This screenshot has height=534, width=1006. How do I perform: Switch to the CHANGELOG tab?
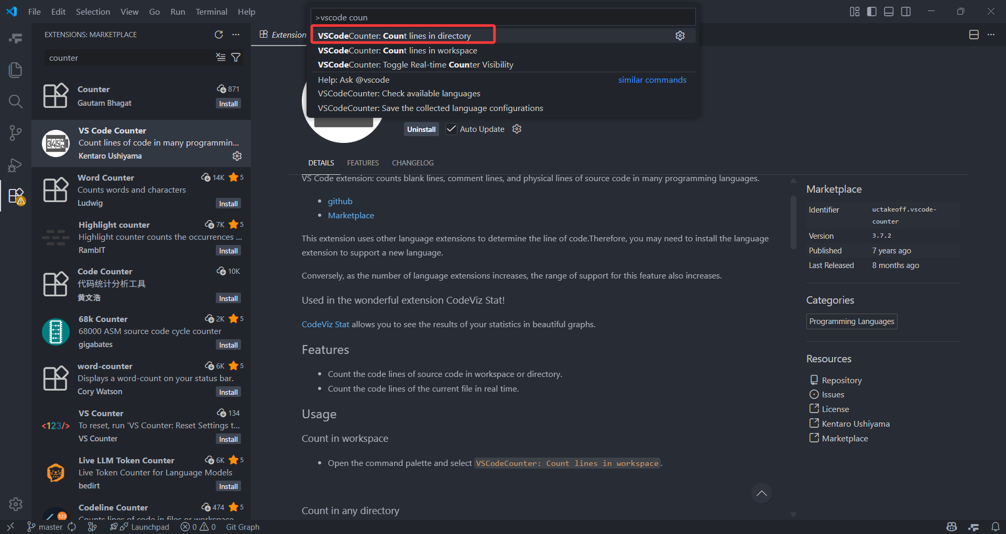pos(412,163)
